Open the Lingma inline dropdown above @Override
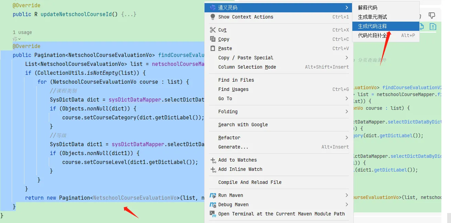Screen dimensions: 451x223 click(x=16, y=39)
